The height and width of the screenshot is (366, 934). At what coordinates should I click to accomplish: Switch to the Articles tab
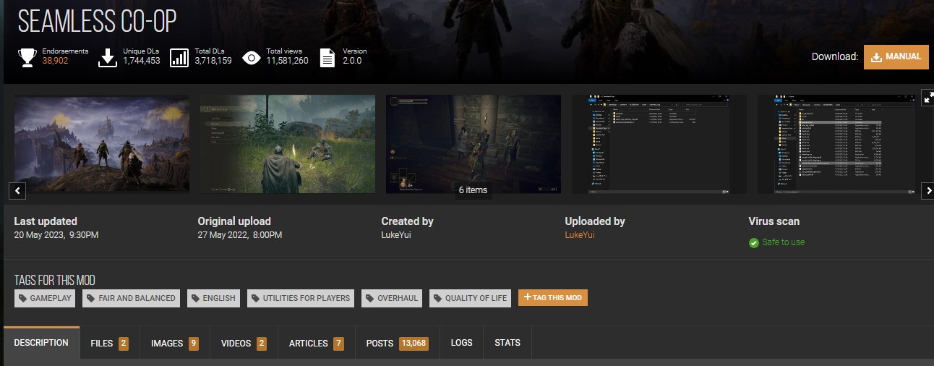click(316, 343)
